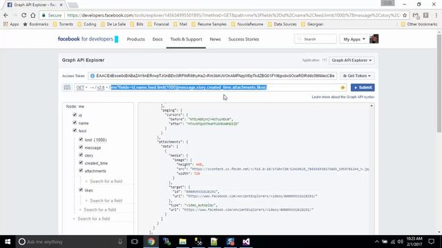Go to facebook for developers home logo
The height and width of the screenshot is (248, 442).
click(x=88, y=39)
